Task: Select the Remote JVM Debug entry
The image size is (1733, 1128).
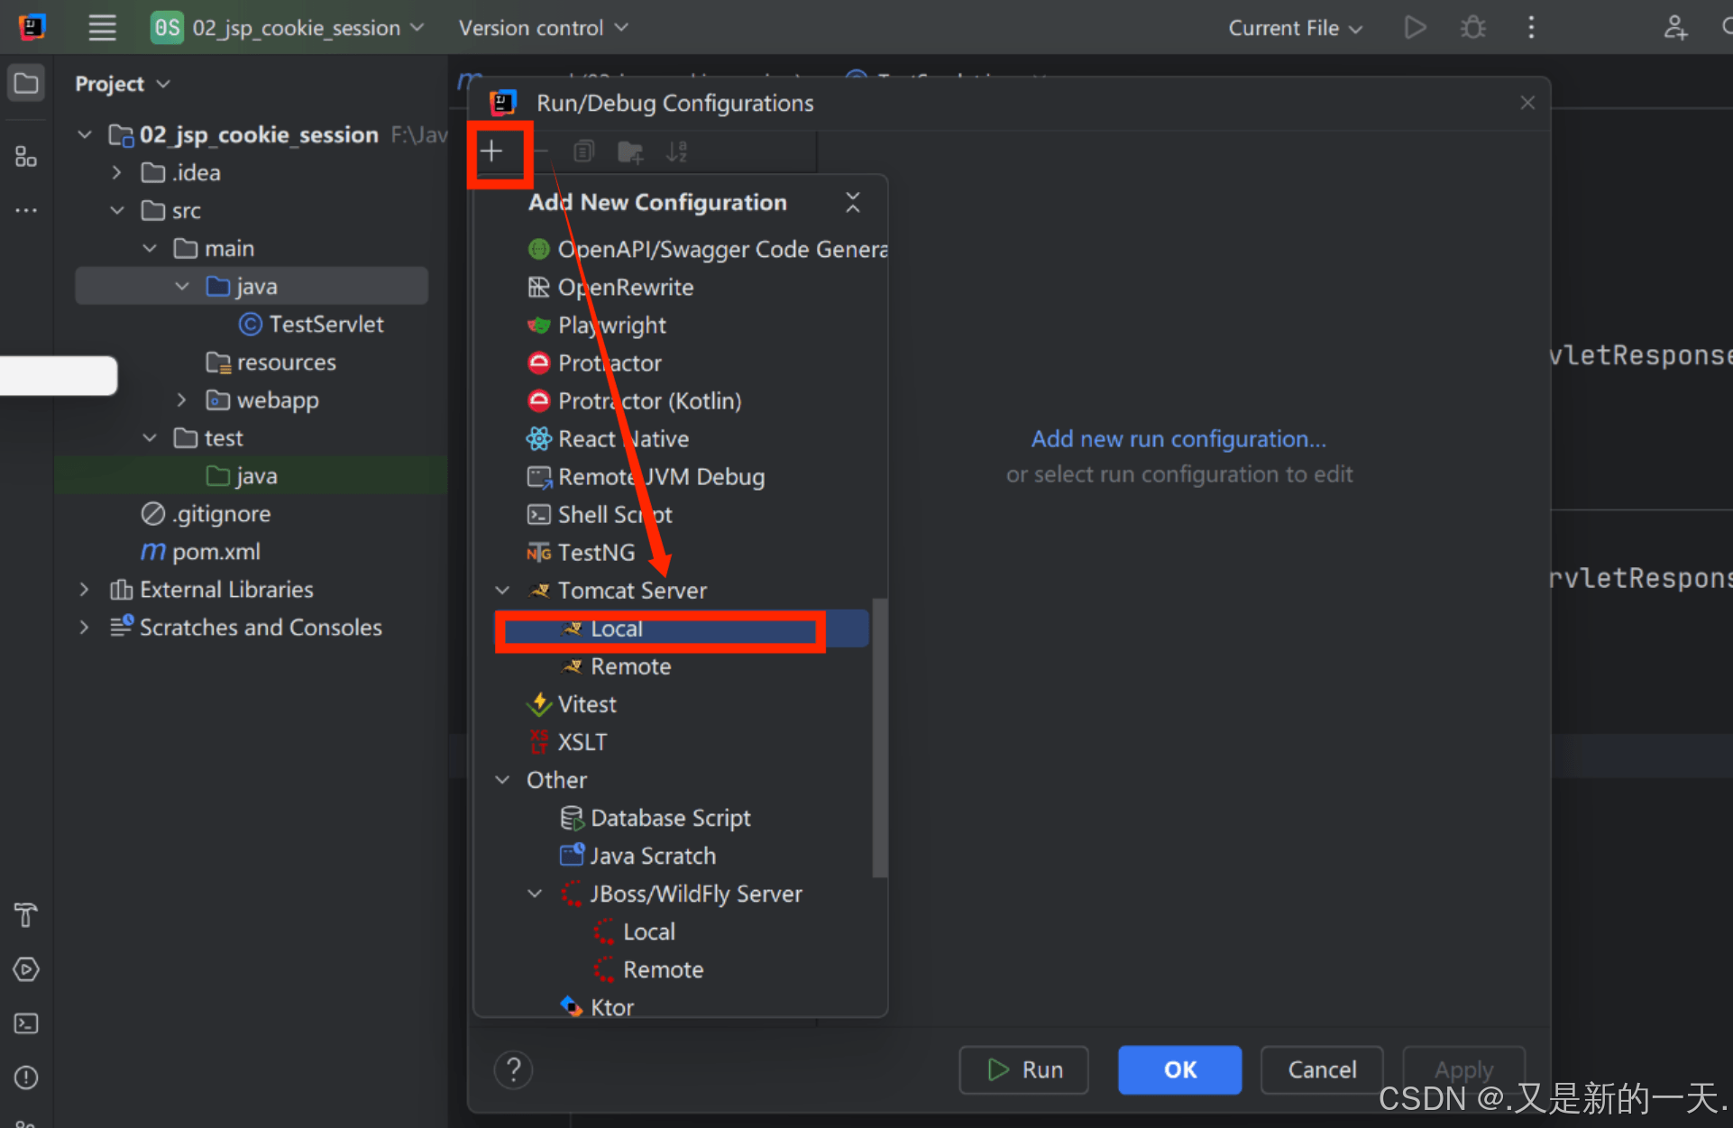Action: click(x=660, y=477)
